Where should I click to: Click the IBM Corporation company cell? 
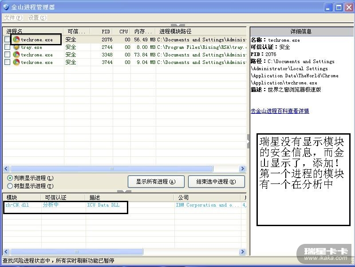click(x=207, y=205)
